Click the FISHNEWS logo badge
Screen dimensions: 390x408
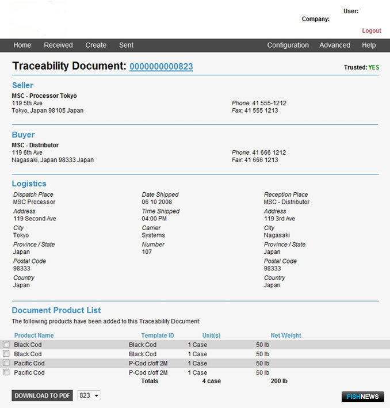363,396
